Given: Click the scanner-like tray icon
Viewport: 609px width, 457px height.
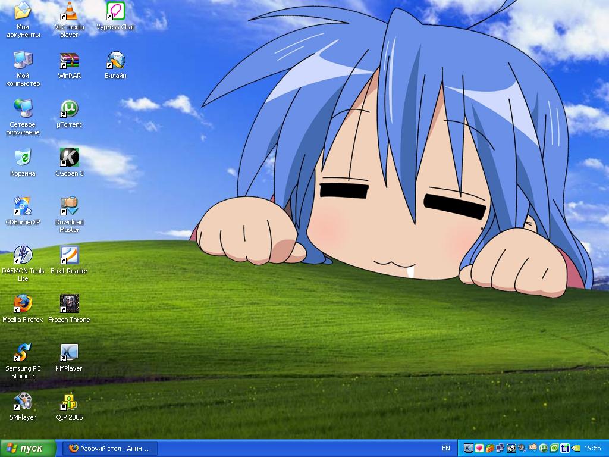Looking at the screenshot, I should click(511, 448).
